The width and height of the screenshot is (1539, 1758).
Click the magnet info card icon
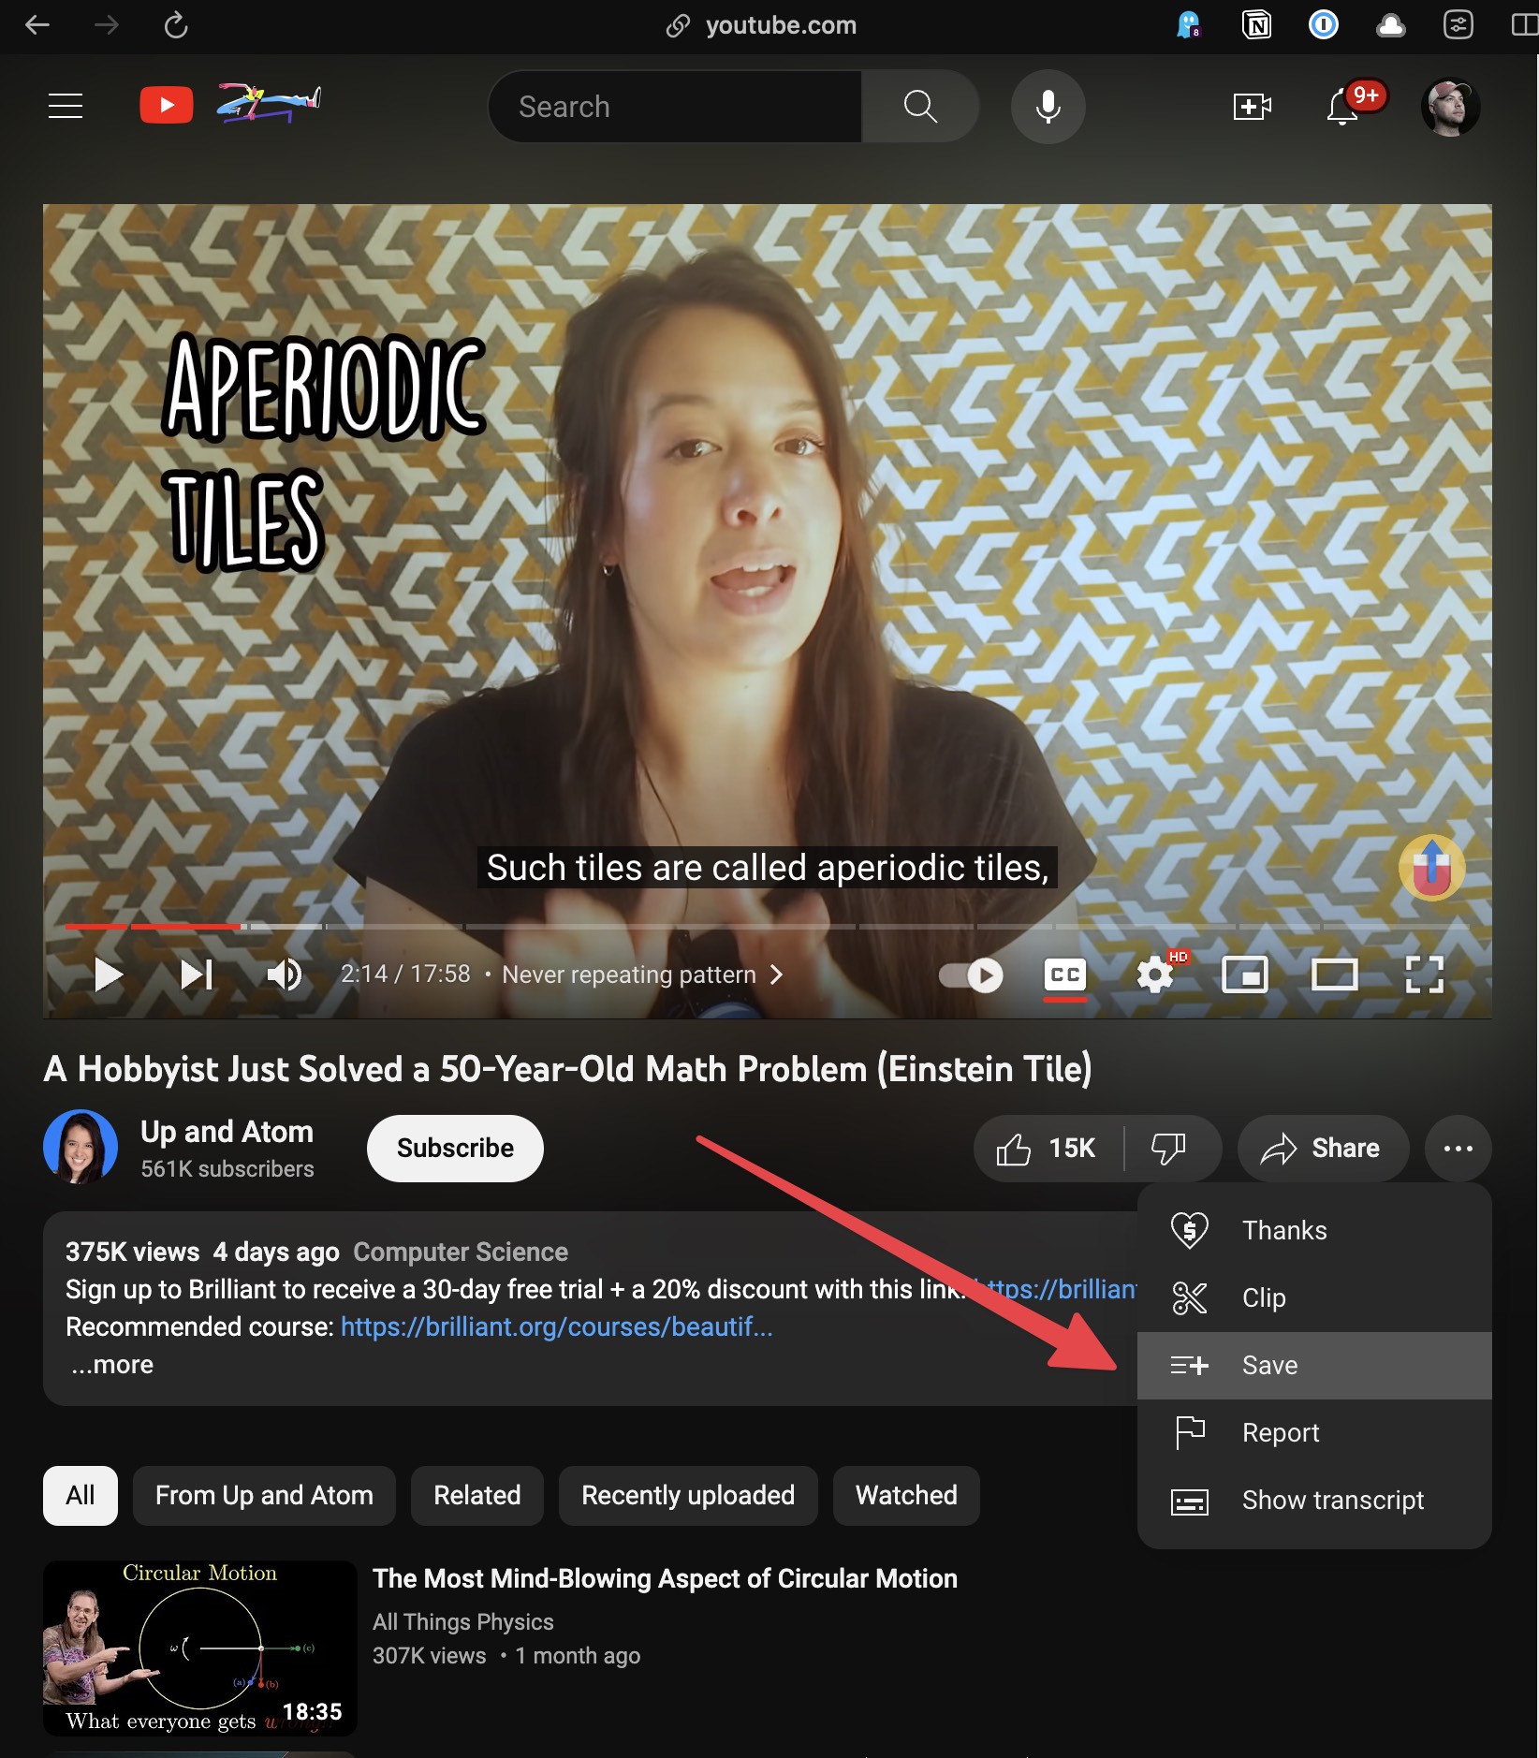(1431, 867)
